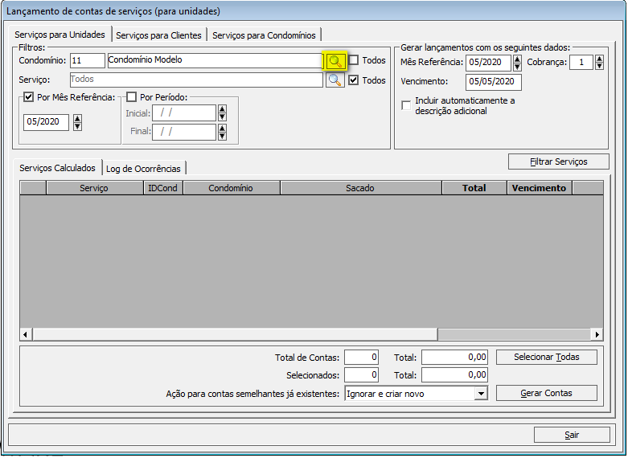
Task: Click the Vencimento column header
Action: pos(540,188)
